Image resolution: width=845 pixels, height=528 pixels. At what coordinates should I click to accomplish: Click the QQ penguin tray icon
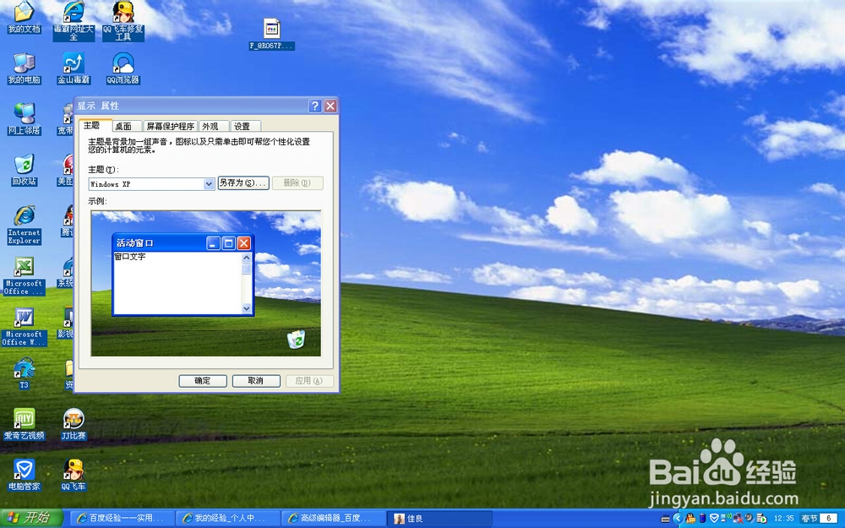click(x=691, y=518)
